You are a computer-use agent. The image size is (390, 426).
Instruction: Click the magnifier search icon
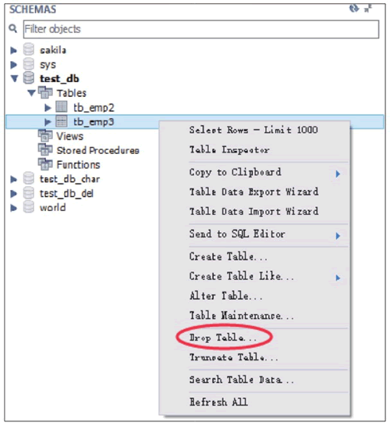tap(12, 28)
